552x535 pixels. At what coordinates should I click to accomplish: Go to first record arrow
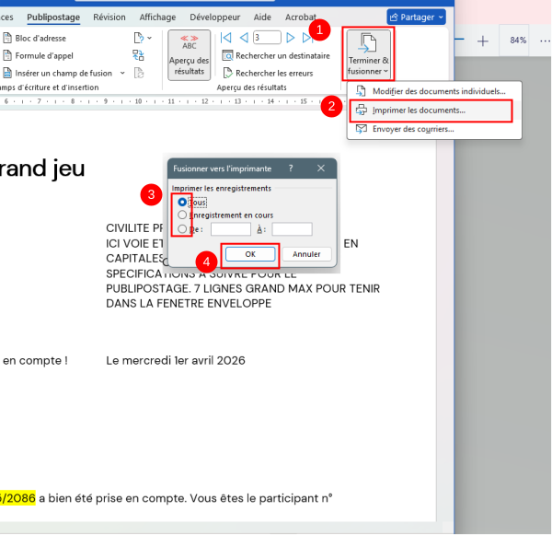(225, 38)
